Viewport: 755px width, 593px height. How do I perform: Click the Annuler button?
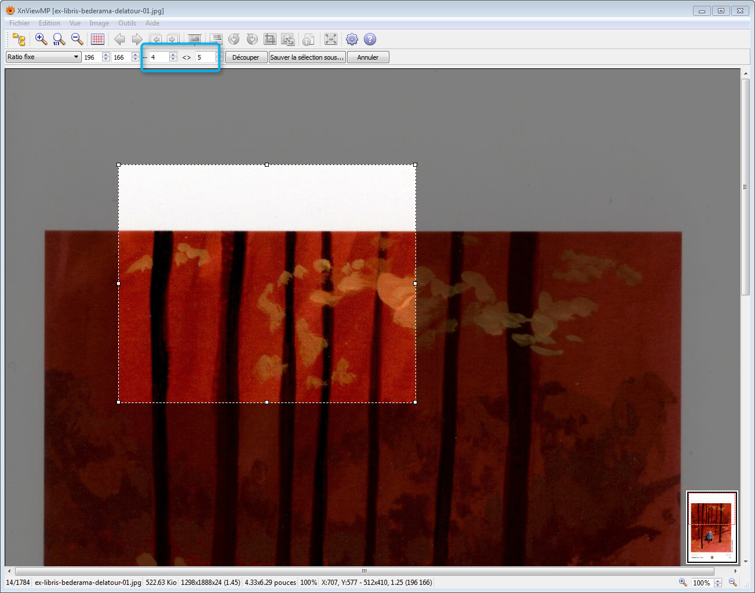pos(367,57)
